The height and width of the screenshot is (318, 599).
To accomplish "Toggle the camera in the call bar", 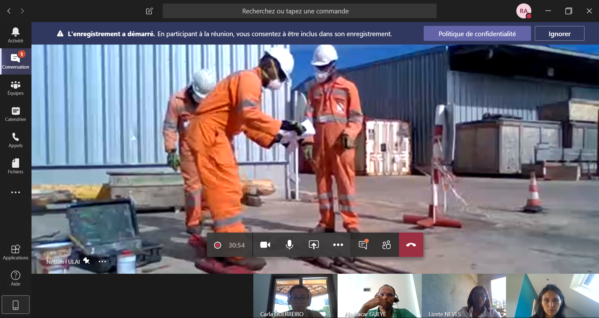I will click(265, 245).
